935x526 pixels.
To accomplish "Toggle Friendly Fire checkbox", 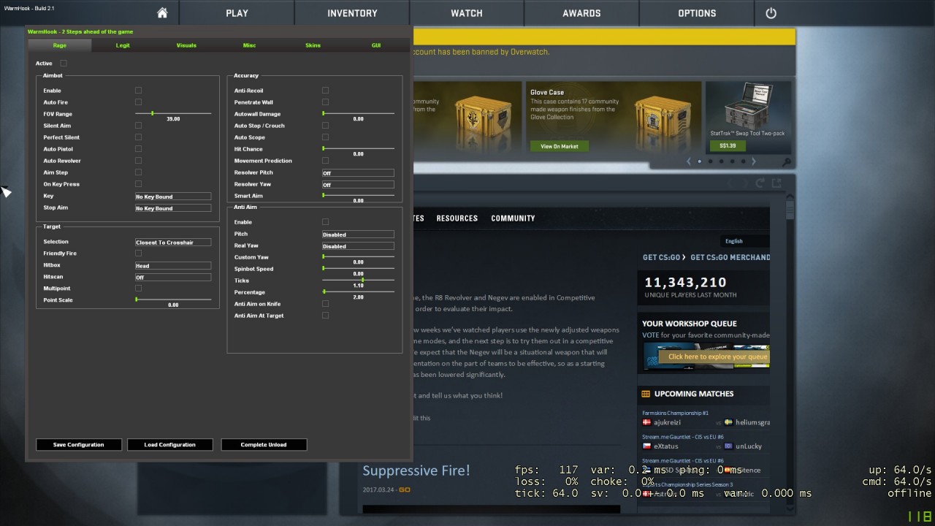I will point(138,254).
